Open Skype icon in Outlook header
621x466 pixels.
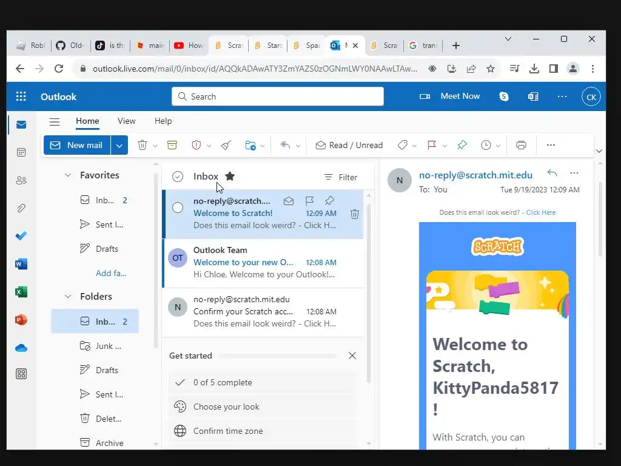click(504, 96)
